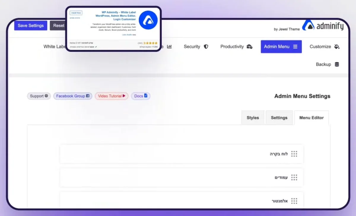356x216 pixels.
Task: Click the Facebook icon in Facebook Group
Action: (88, 96)
